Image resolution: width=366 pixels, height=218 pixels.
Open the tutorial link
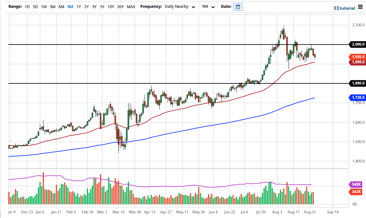click(347, 8)
